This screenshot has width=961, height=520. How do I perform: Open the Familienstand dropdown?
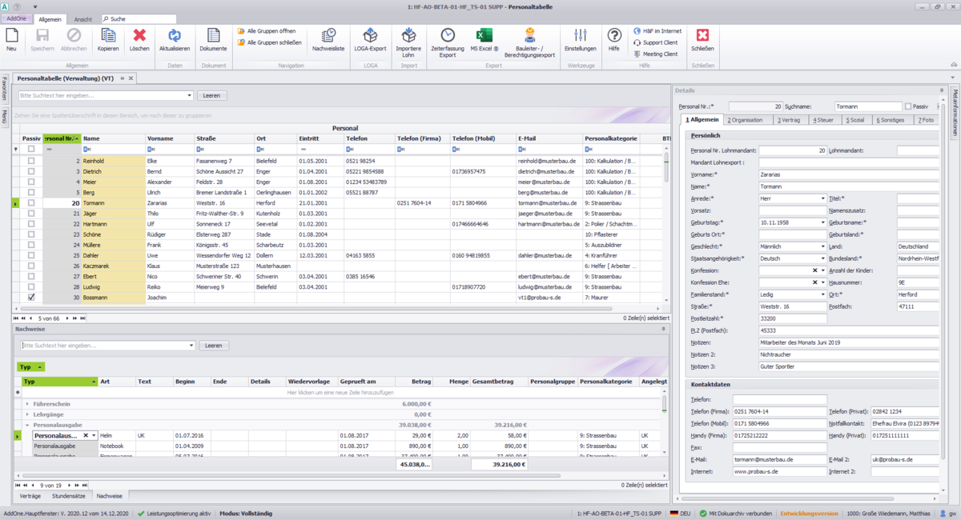point(822,294)
